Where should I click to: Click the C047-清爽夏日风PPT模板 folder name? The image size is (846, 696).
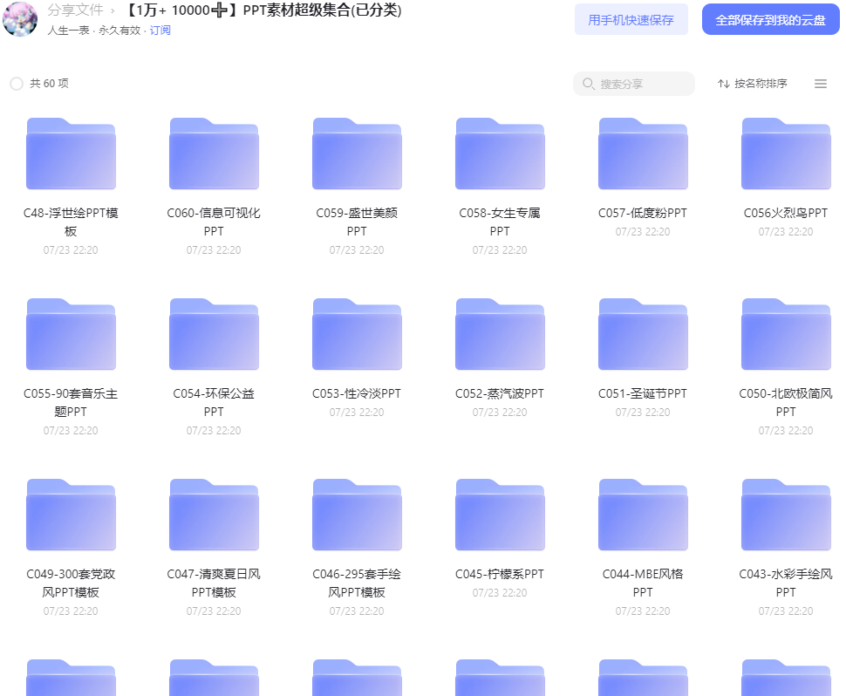point(214,583)
